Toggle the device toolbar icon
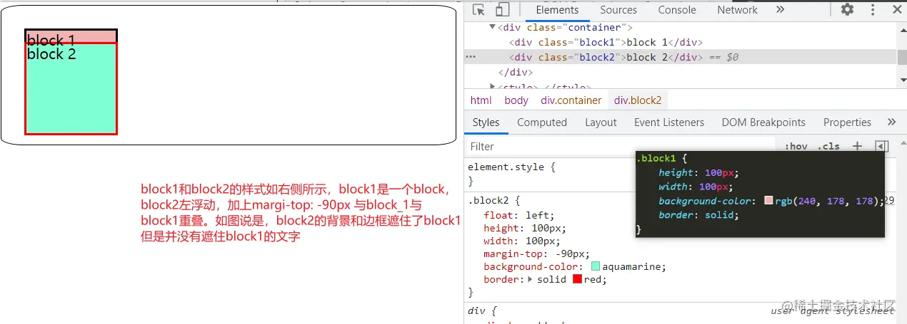 pyautogui.click(x=502, y=10)
